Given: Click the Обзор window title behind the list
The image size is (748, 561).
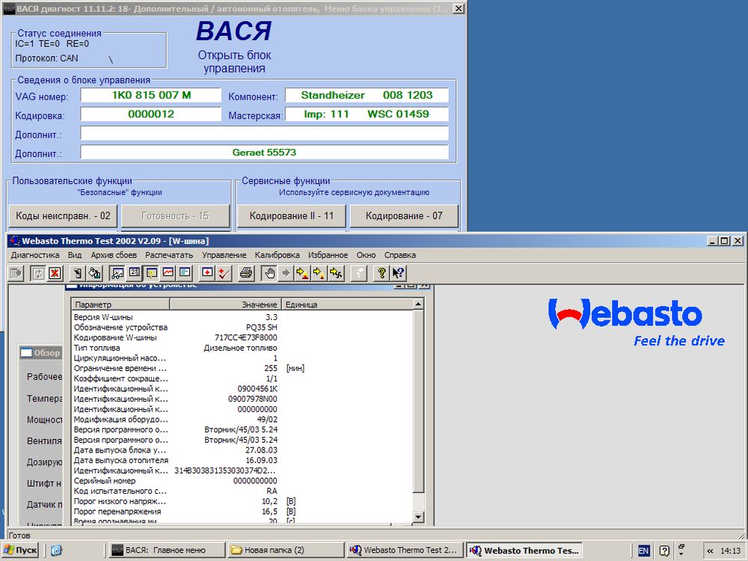Looking at the screenshot, I should click(x=46, y=353).
